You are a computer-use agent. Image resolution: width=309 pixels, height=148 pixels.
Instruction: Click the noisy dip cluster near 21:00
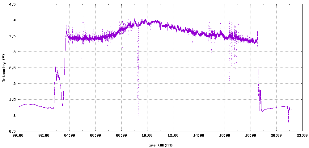(289, 114)
